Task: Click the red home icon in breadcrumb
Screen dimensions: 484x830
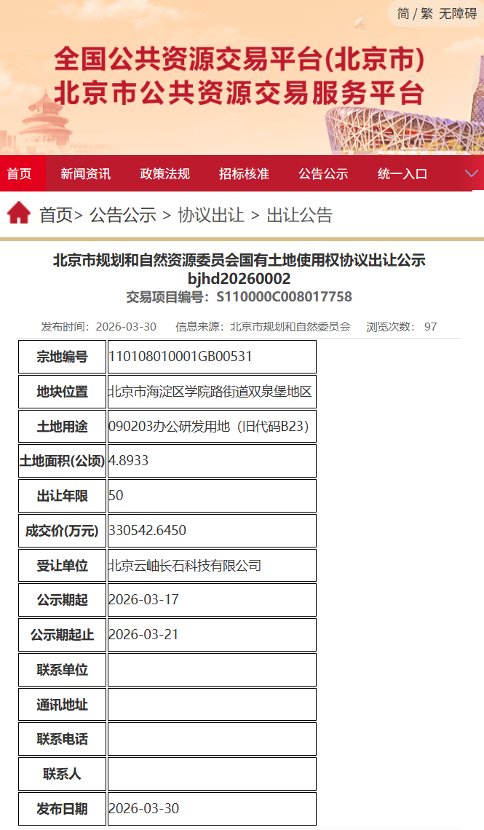Action: pyautogui.click(x=18, y=213)
